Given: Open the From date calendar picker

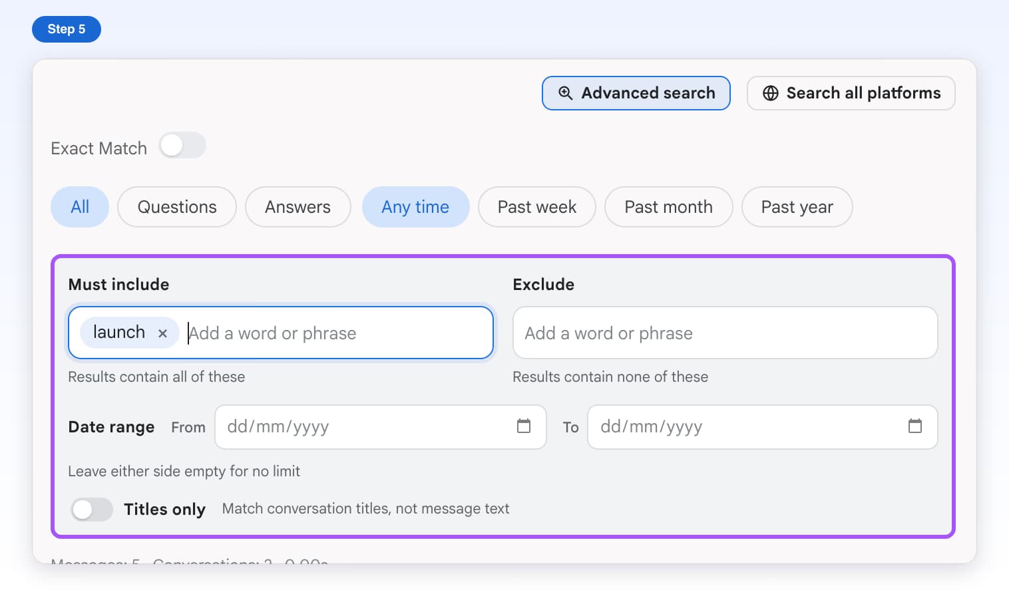Looking at the screenshot, I should pos(524,426).
